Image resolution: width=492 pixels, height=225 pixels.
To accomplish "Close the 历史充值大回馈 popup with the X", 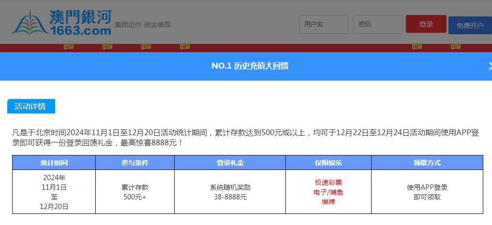I will tap(489, 66).
